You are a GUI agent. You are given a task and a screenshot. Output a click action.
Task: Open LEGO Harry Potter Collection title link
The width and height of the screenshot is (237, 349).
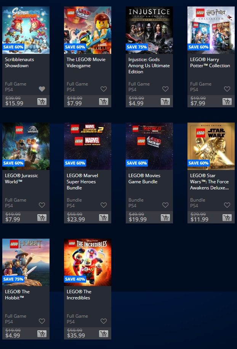[210, 63]
